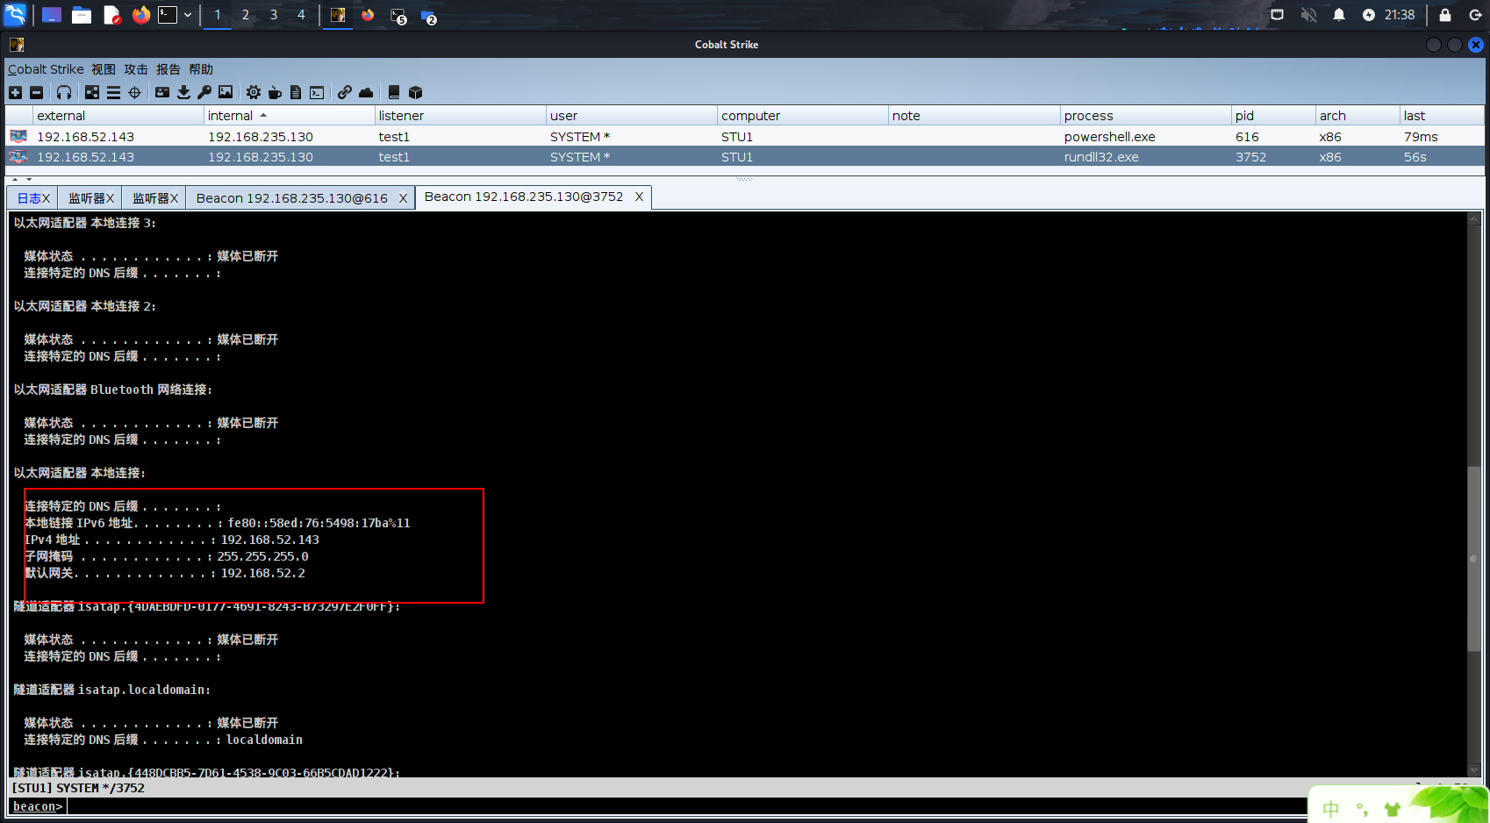Close the 日志 tab
The height and width of the screenshot is (823, 1490).
[47, 198]
